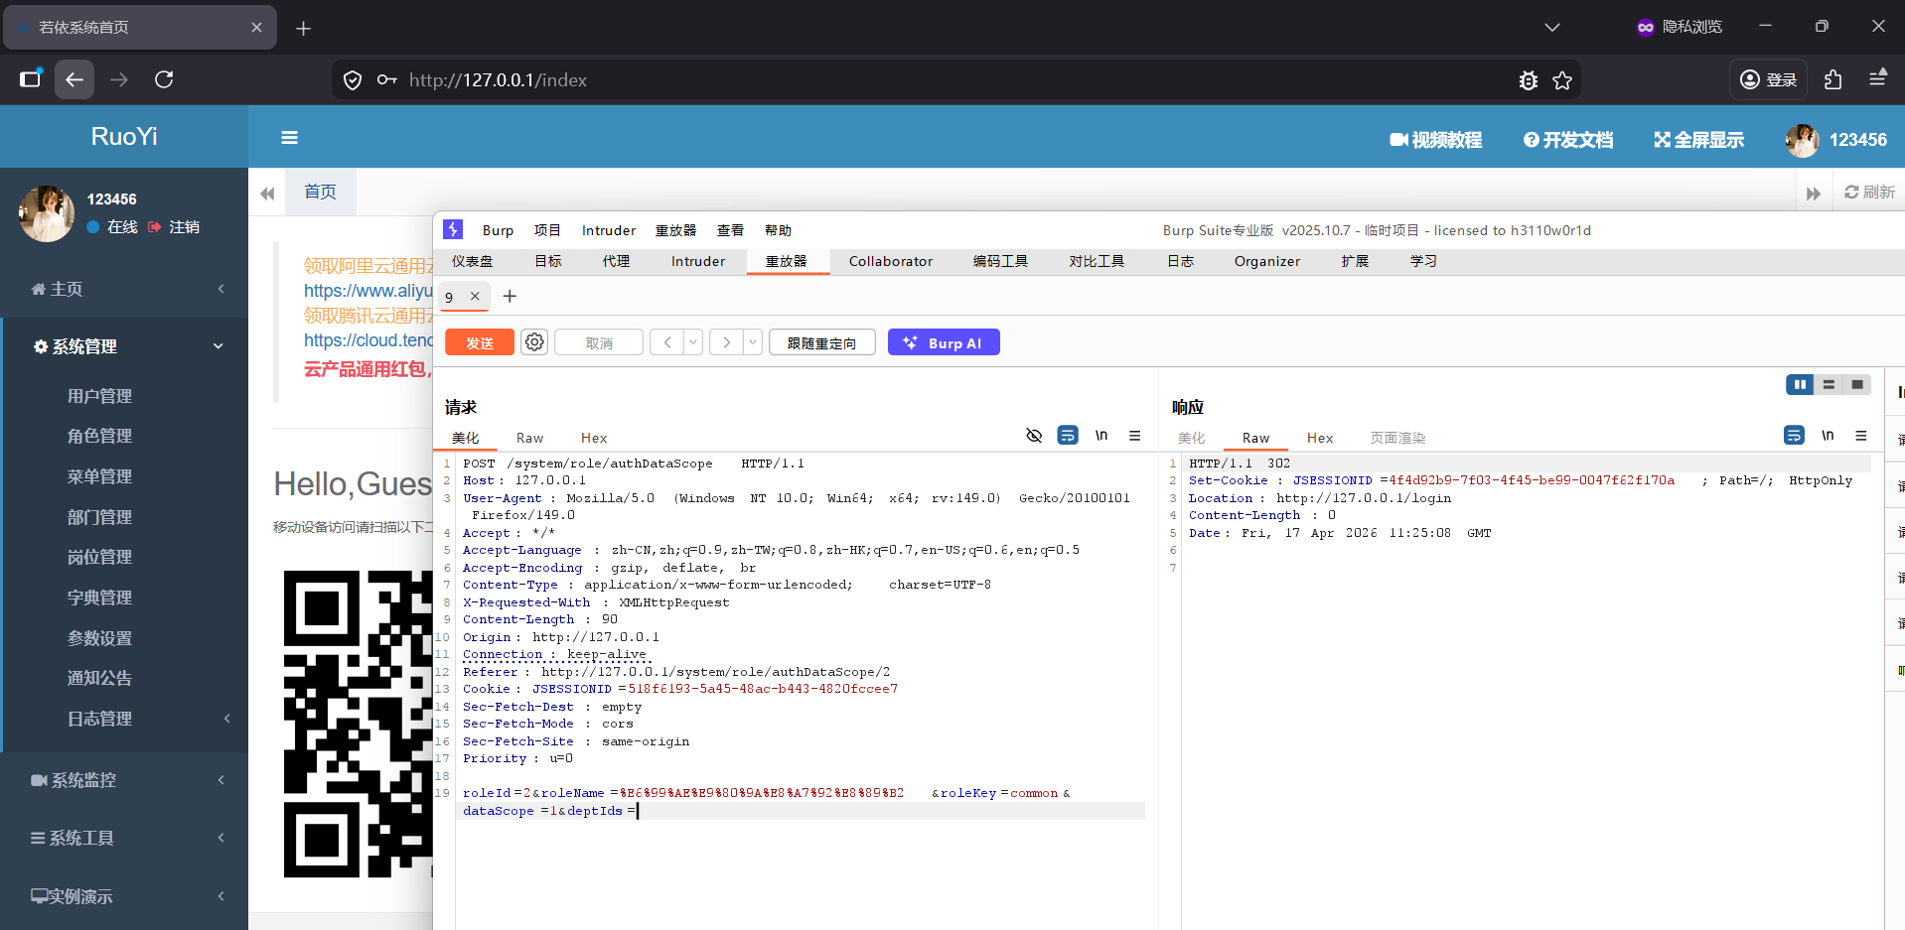
Task: Toggle response word wrap icon
Action: tap(1794, 435)
